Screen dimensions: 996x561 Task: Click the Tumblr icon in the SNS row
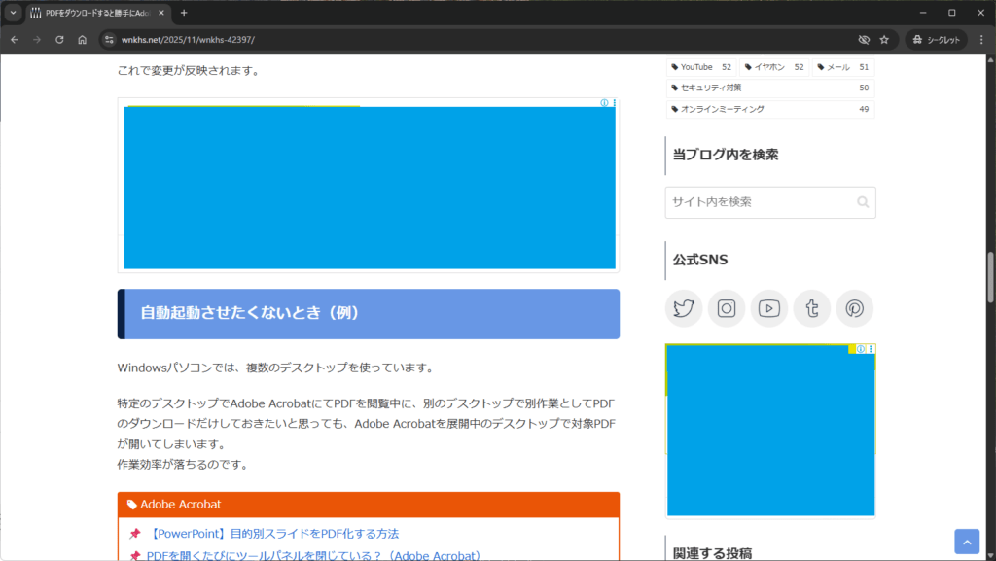[811, 308]
